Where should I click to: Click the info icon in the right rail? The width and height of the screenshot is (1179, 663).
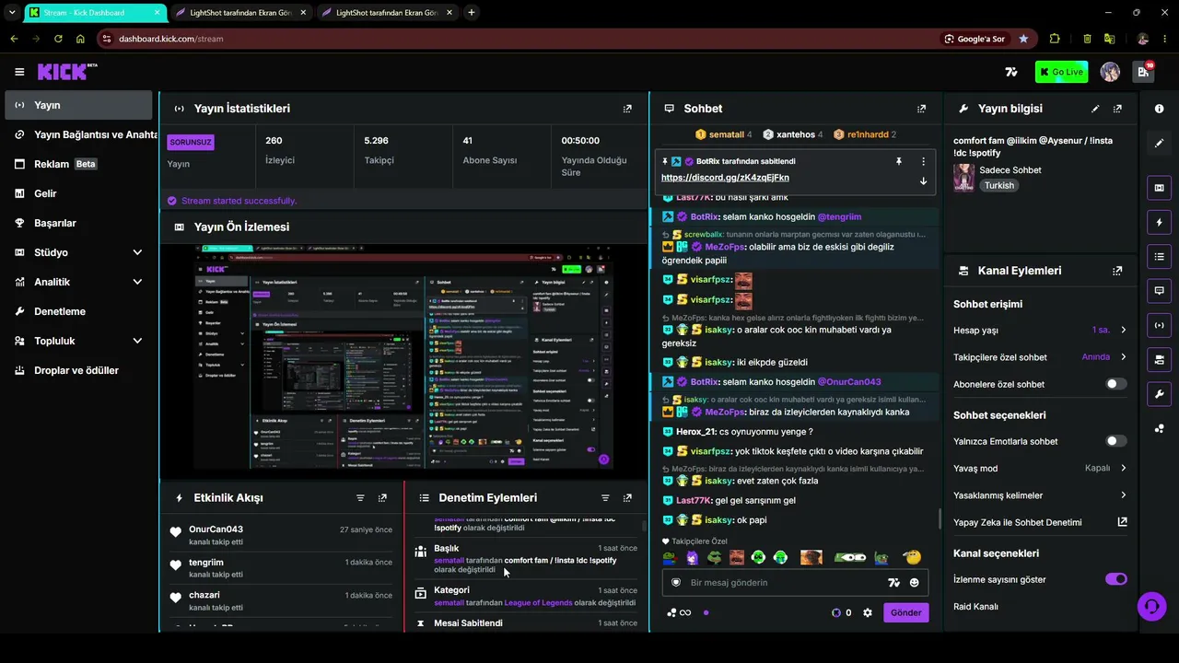coord(1159,109)
